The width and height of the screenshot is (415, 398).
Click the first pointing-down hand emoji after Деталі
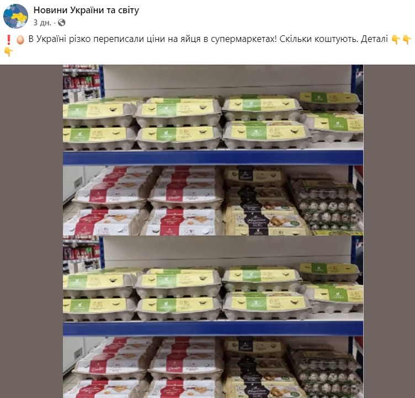click(x=396, y=39)
